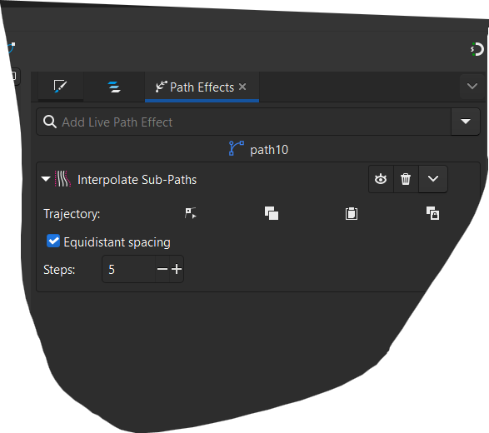Copy the Trajectory path
Image resolution: width=489 pixels, height=433 pixels.
coord(272,213)
